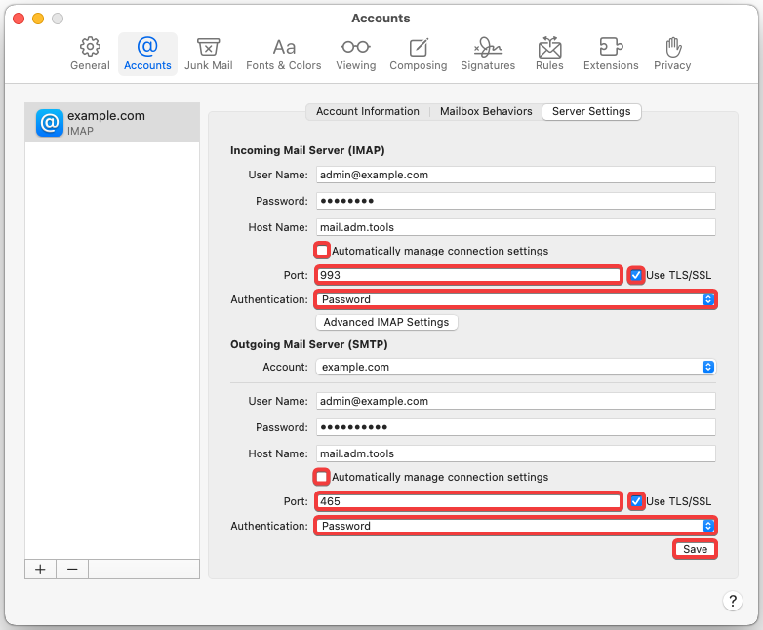Image resolution: width=763 pixels, height=630 pixels.
Task: Open Advanced IMAP Settings
Action: (x=386, y=322)
